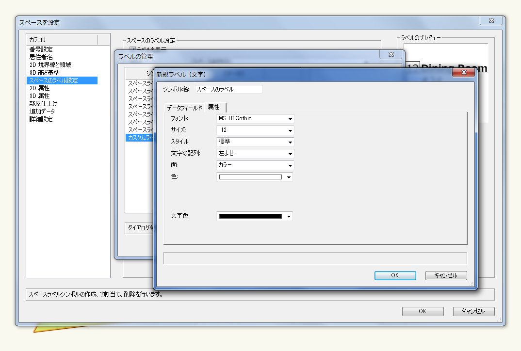Choose 2D 境界線と領域 category
This screenshot has height=351, width=521.
tap(50, 65)
